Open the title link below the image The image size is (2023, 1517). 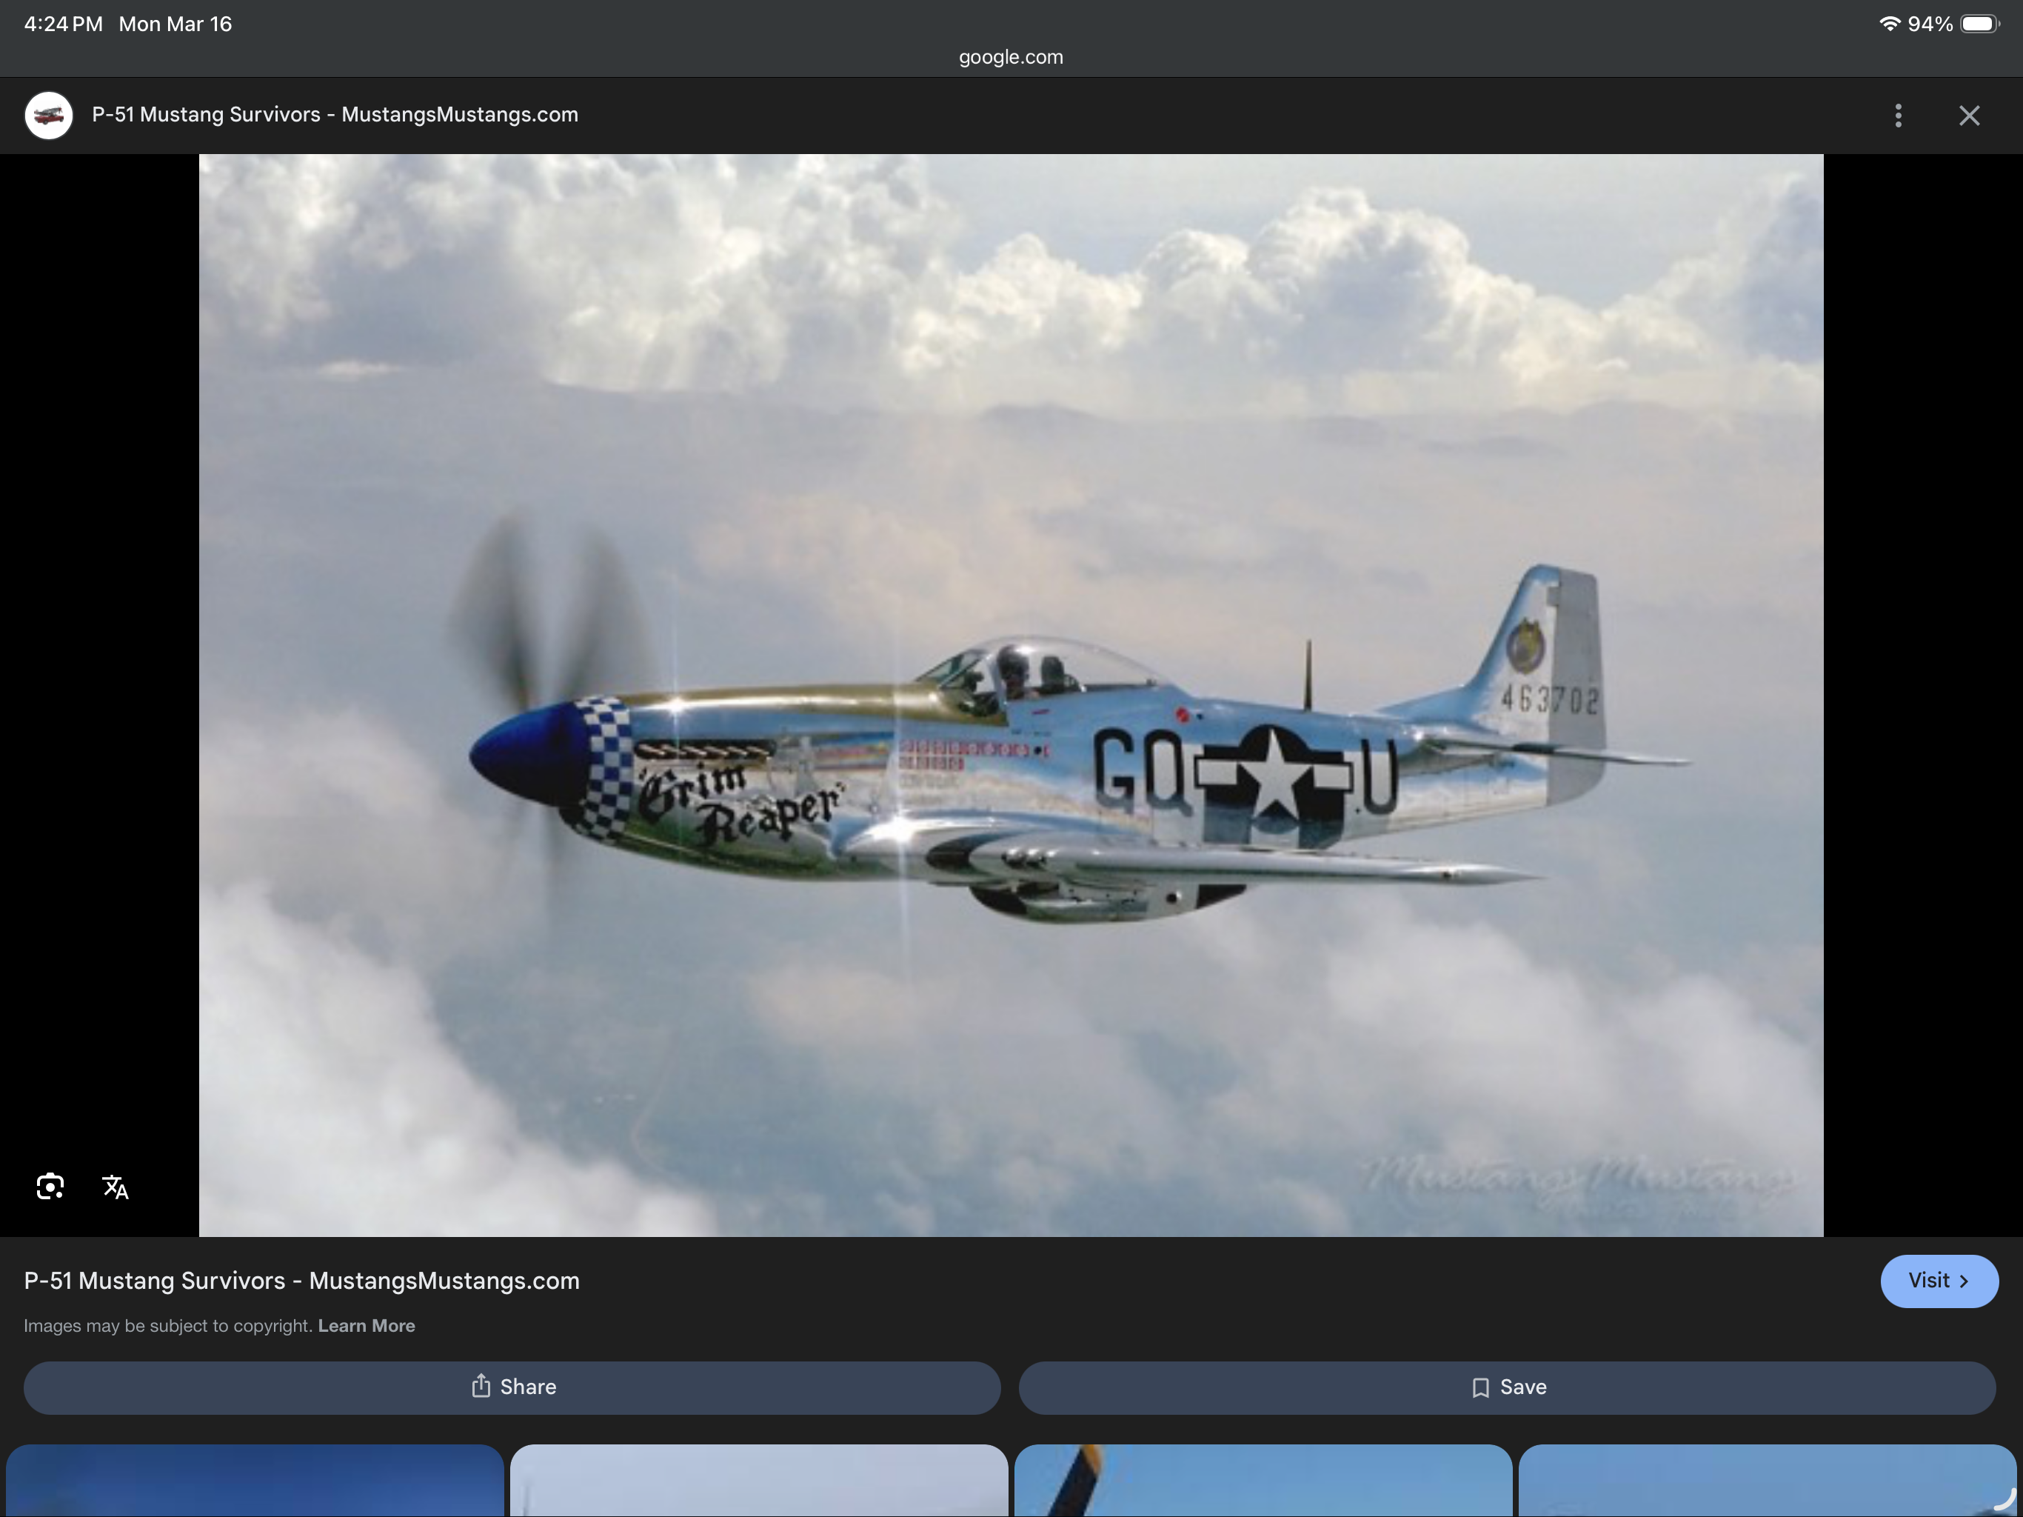[302, 1281]
